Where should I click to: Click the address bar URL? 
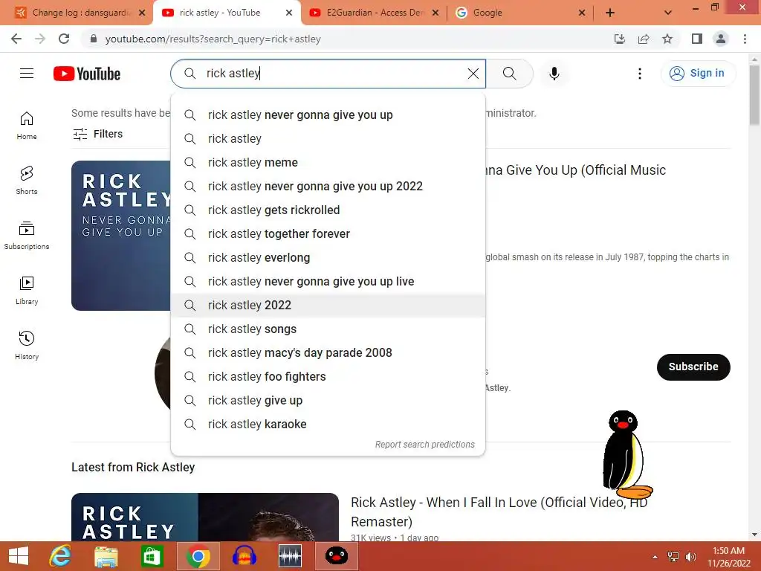[213, 39]
